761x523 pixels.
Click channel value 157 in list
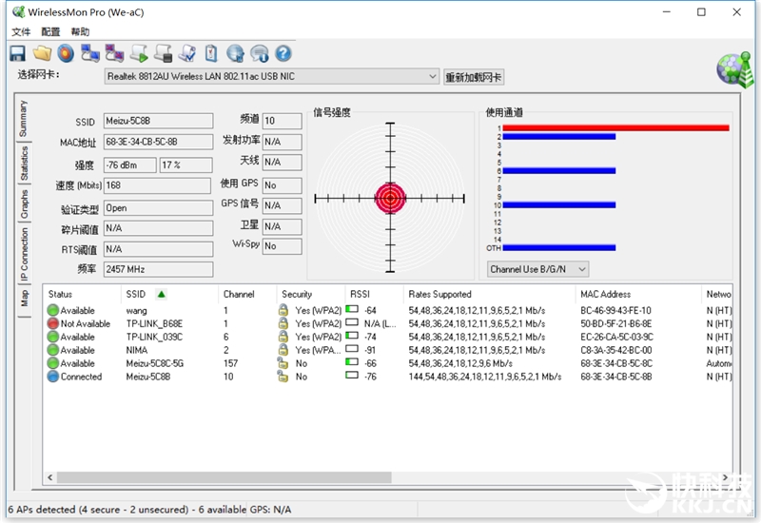(x=230, y=363)
